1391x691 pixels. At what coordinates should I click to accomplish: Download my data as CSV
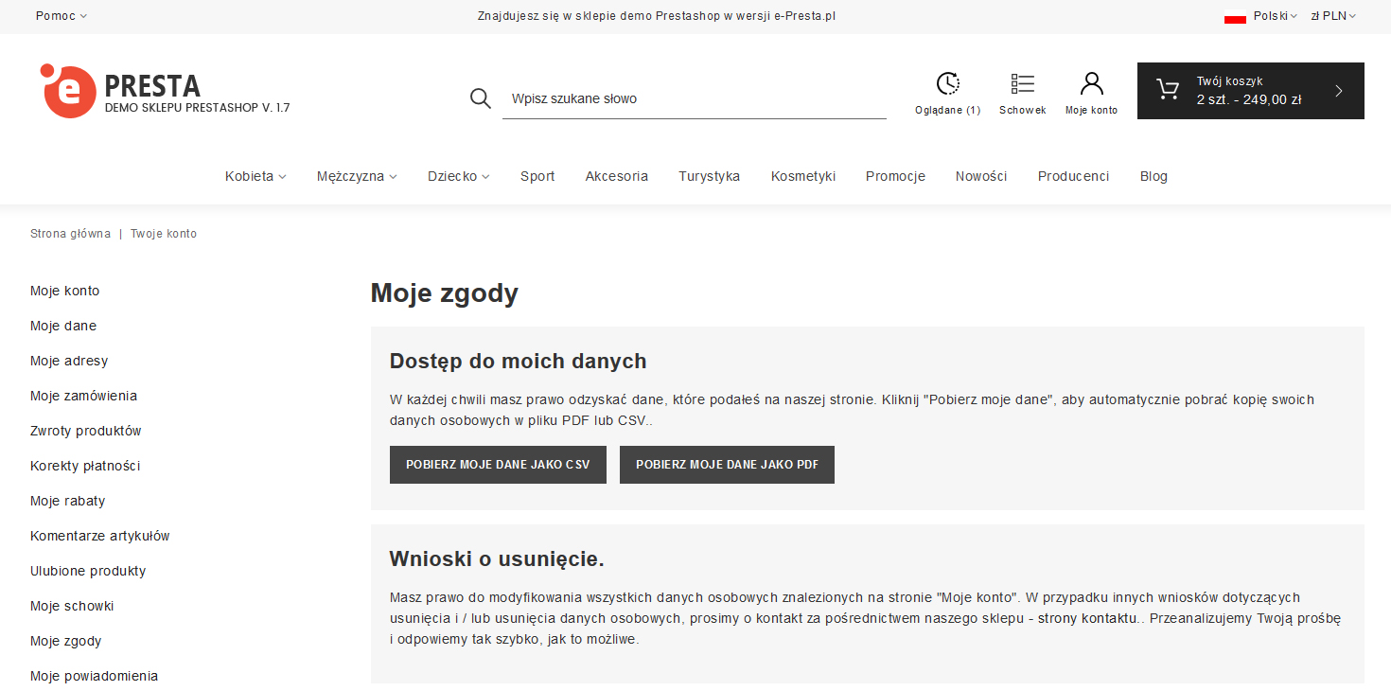tap(498, 465)
